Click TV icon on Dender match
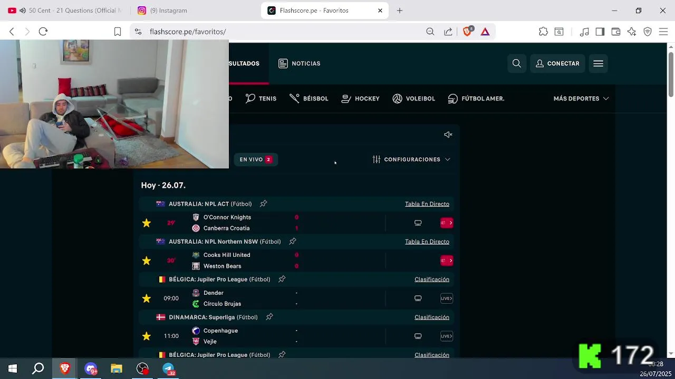The height and width of the screenshot is (379, 675). (x=418, y=298)
